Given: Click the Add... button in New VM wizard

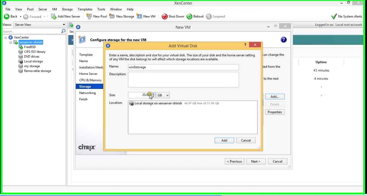Looking at the screenshot, I should (x=275, y=96).
